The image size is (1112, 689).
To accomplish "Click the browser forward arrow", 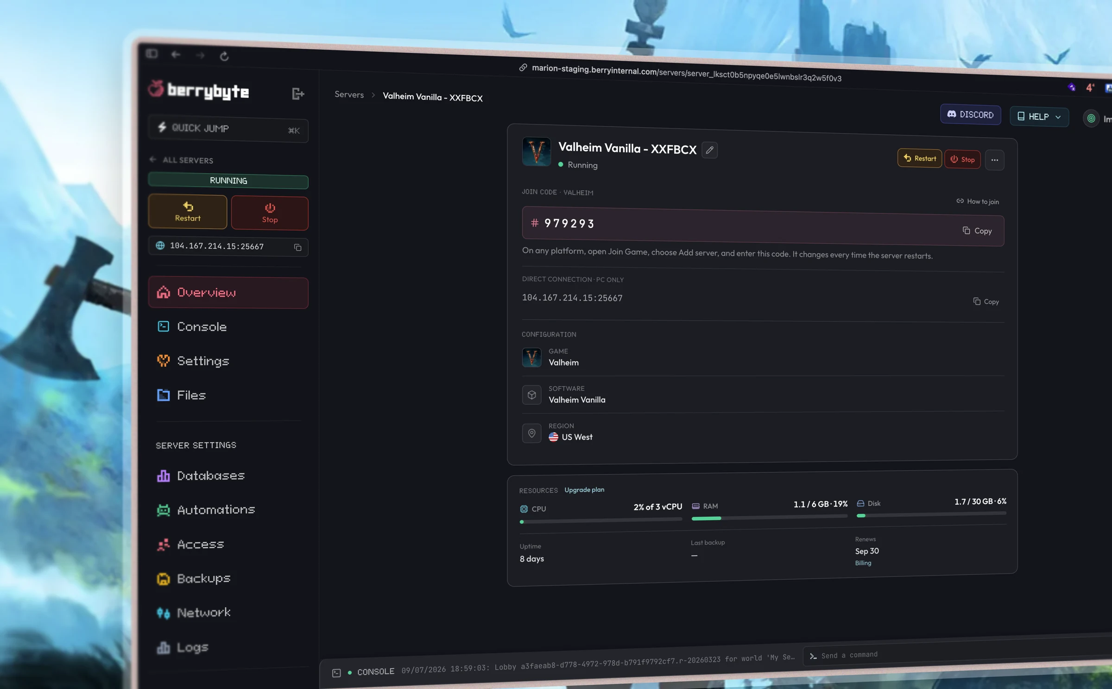I will 200,56.
